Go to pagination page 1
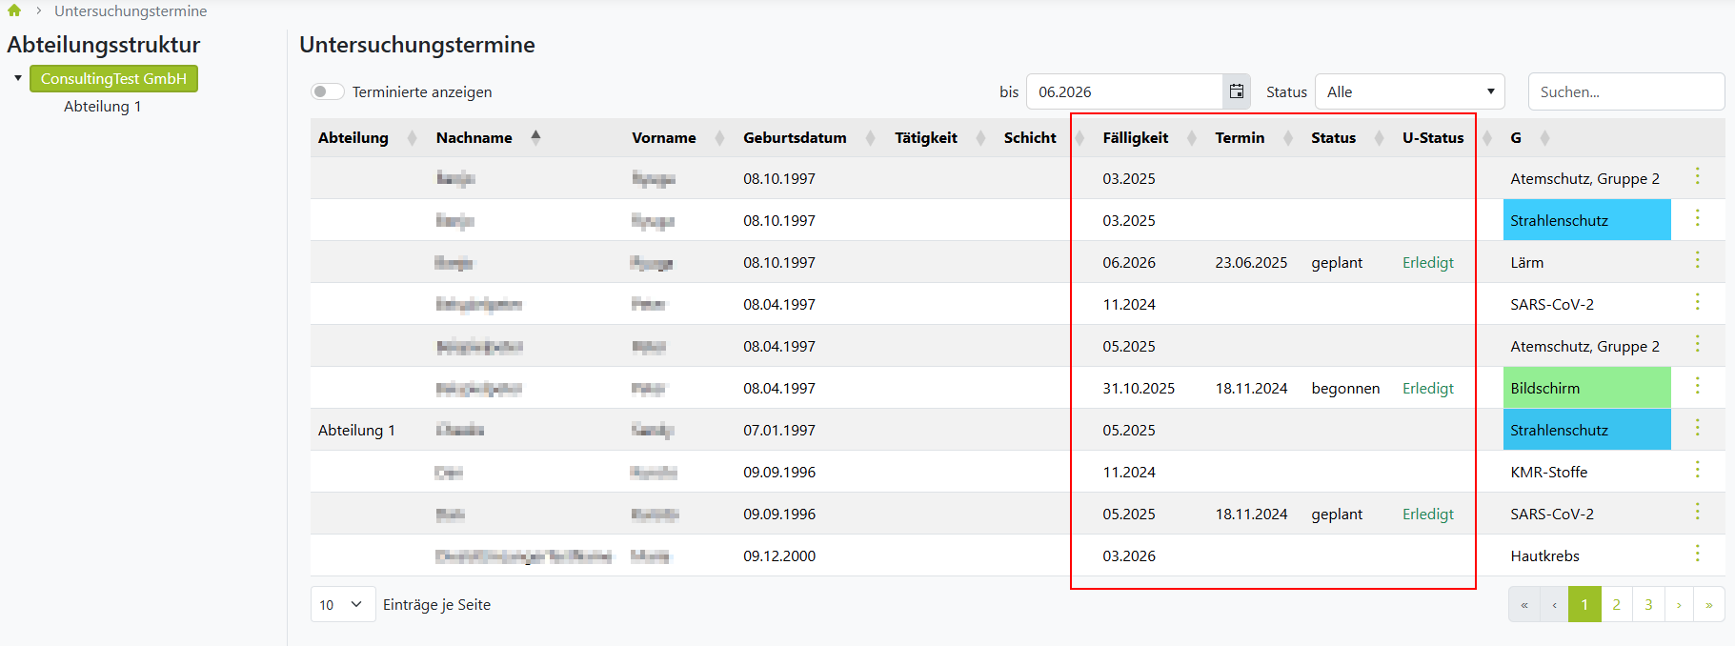This screenshot has height=646, width=1735. click(1584, 604)
